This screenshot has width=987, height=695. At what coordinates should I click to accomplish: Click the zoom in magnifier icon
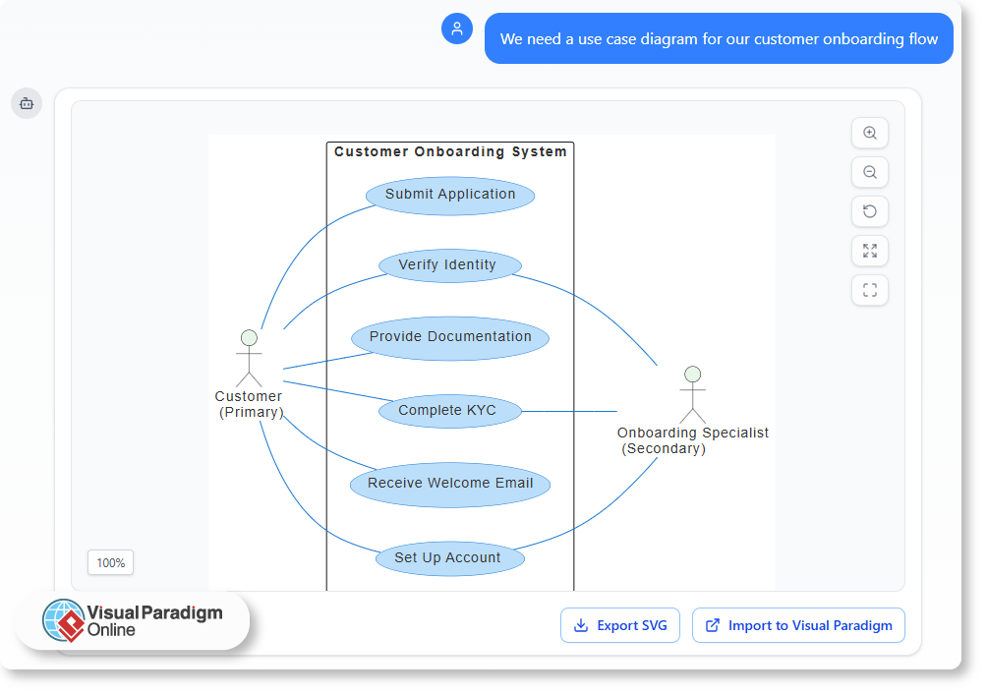click(x=869, y=133)
